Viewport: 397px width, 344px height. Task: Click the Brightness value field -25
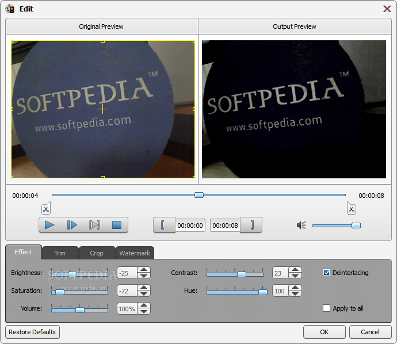(x=127, y=273)
